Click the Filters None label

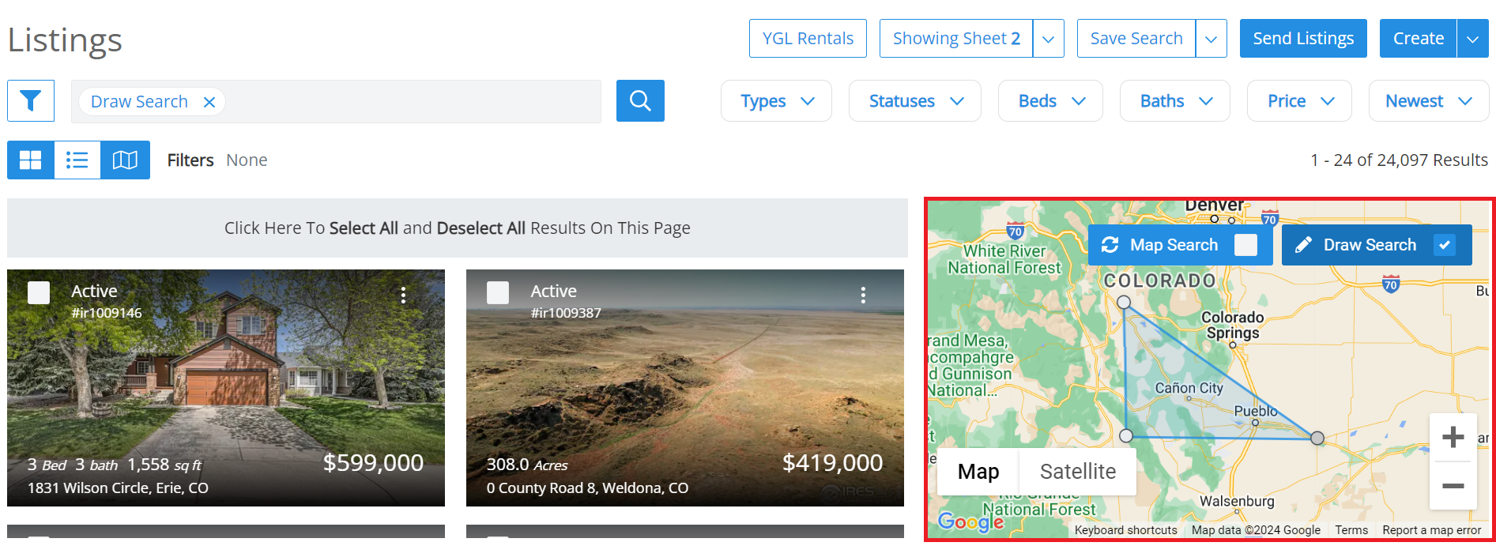pyautogui.click(x=217, y=160)
